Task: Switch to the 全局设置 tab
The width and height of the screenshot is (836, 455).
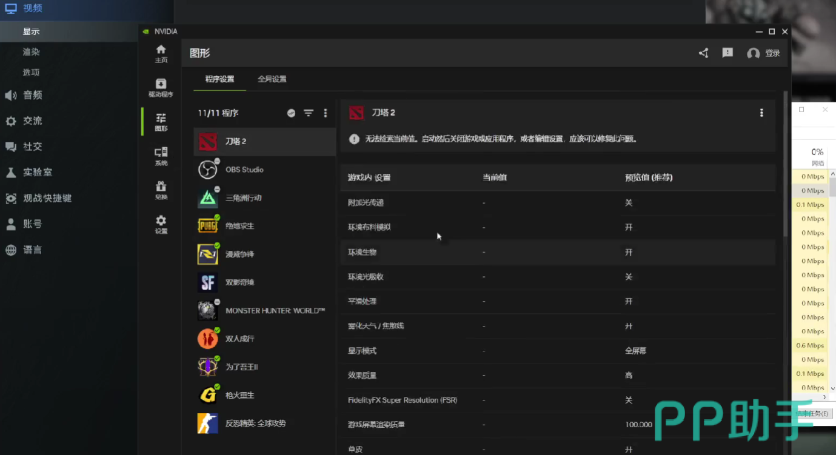Action: 272,79
